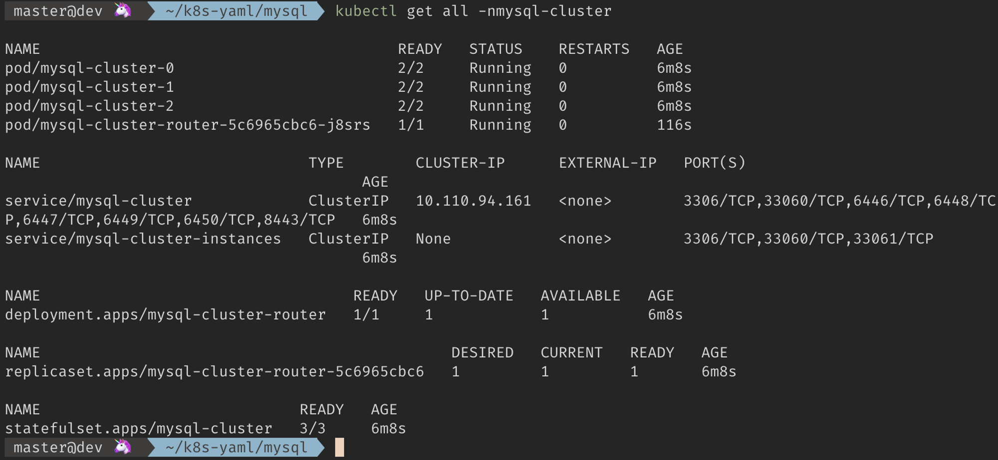Image resolution: width=998 pixels, height=460 pixels.
Task: Click the RESTARTS column header
Action: point(594,49)
